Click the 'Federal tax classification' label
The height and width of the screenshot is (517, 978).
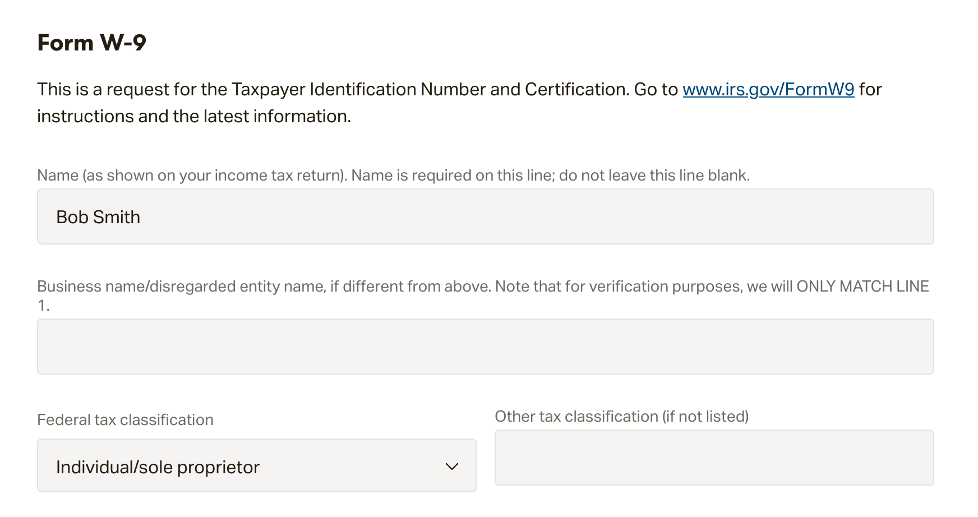tap(125, 420)
